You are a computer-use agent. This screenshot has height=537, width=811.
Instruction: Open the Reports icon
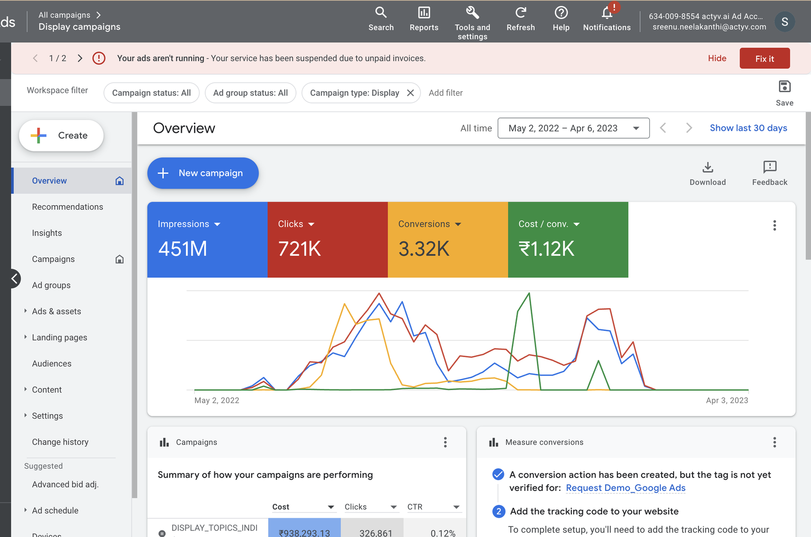point(424,19)
